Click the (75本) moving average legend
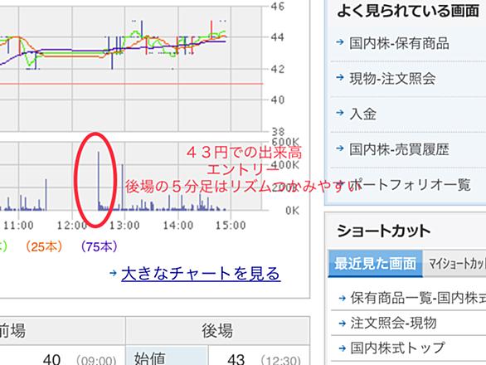 pos(100,247)
